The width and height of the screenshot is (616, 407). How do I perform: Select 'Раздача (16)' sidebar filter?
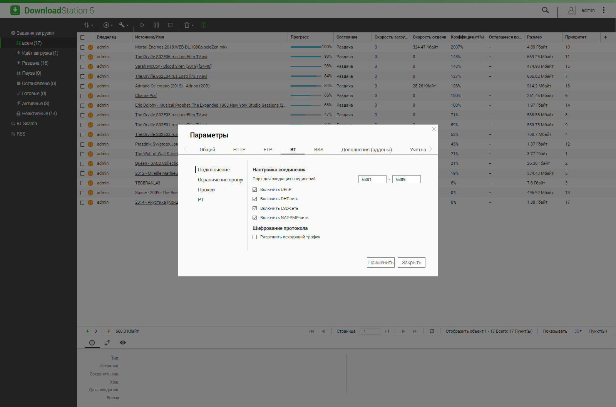coord(32,63)
